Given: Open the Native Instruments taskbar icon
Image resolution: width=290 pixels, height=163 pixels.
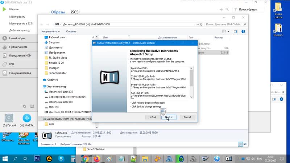Looking at the screenshot, I should pos(229,159).
